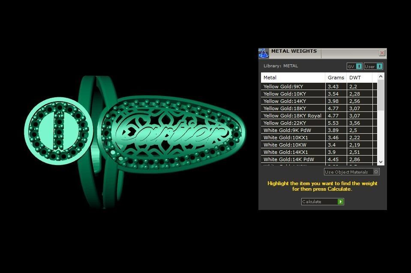The image size is (411, 273).
Task: Click the green arrow on Calculate
Action: (340, 201)
